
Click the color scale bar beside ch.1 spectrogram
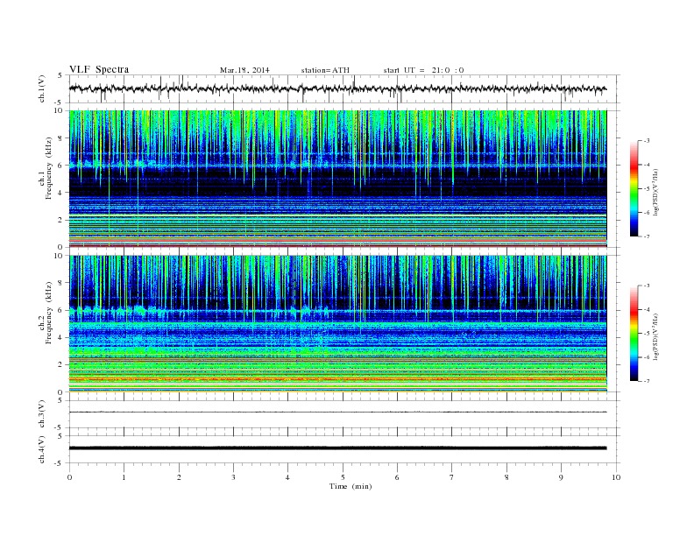coord(634,189)
